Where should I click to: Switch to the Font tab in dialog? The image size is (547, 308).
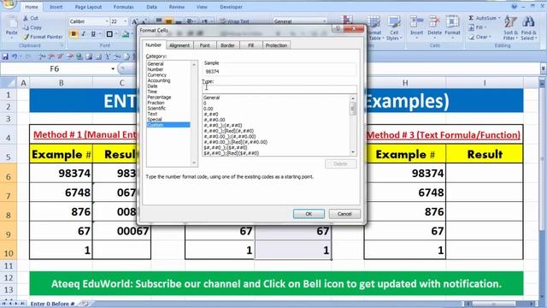[x=205, y=45]
